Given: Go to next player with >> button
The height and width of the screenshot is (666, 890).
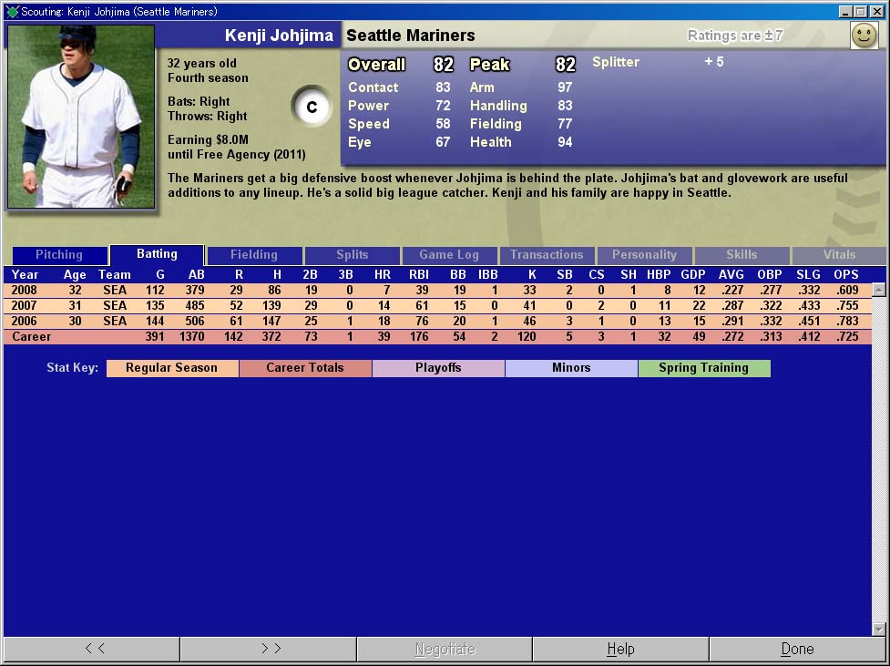Looking at the screenshot, I should tap(269, 649).
